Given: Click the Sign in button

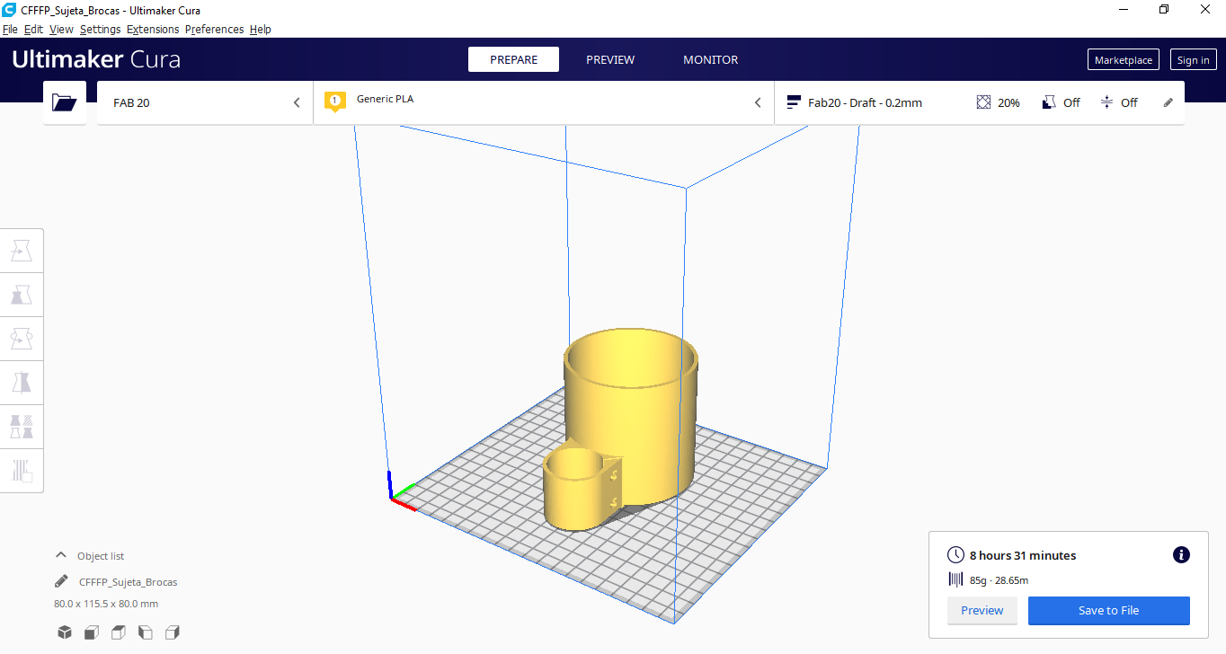Looking at the screenshot, I should coord(1193,60).
